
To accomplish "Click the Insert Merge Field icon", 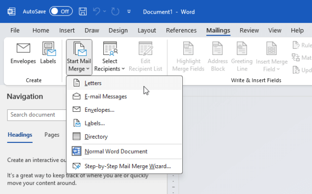I will [x=272, y=48].
